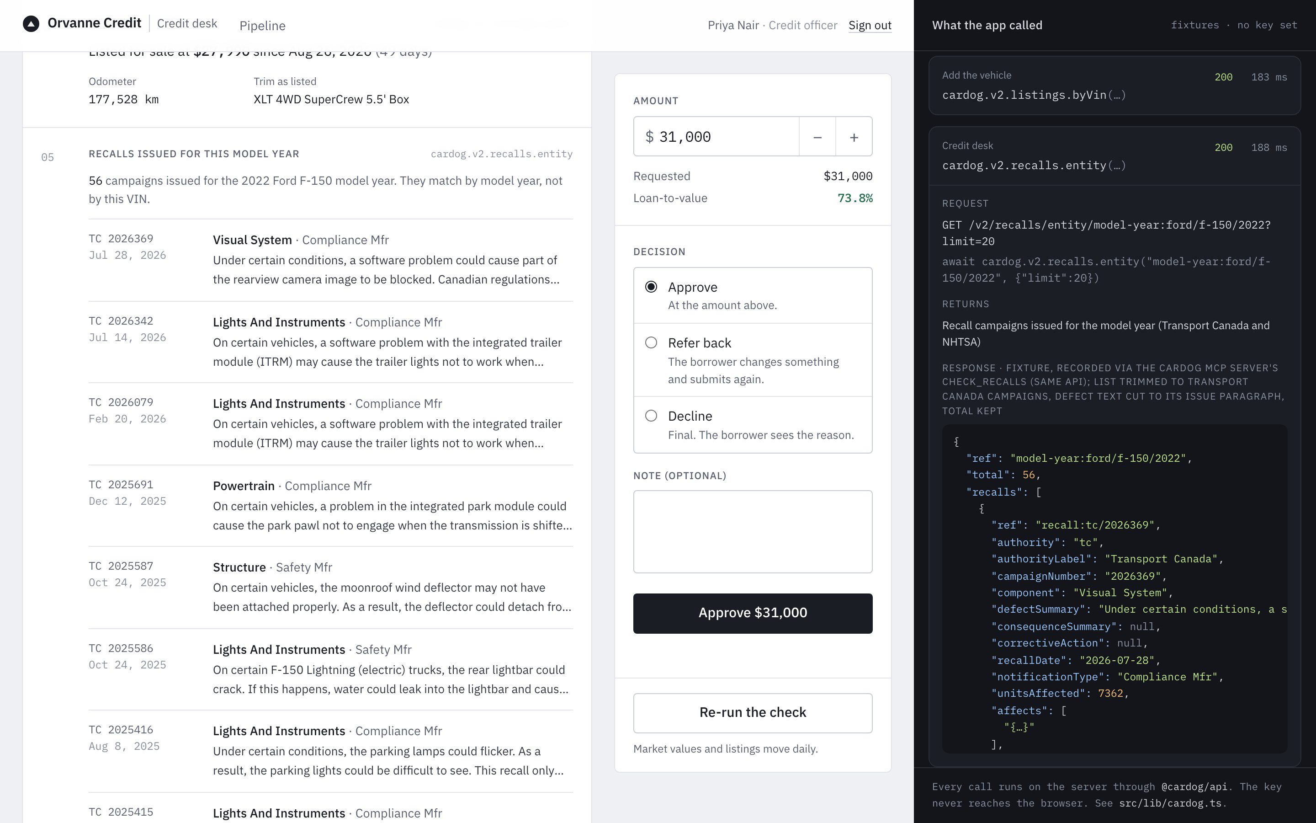This screenshot has width=1316, height=823.
Task: Click the Requested $31,000 value
Action: pyautogui.click(x=848, y=176)
